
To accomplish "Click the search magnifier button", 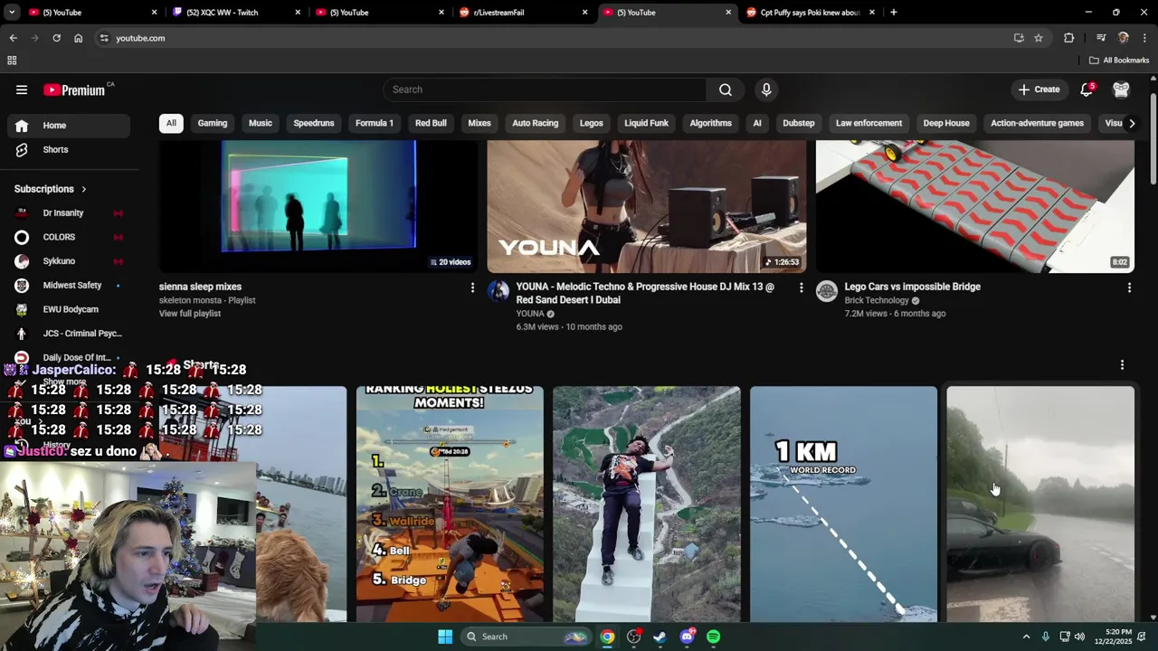I will (x=726, y=90).
